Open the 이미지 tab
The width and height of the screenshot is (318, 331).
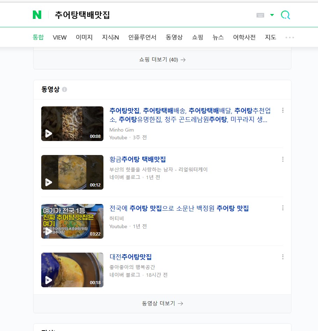pyautogui.click(x=84, y=37)
